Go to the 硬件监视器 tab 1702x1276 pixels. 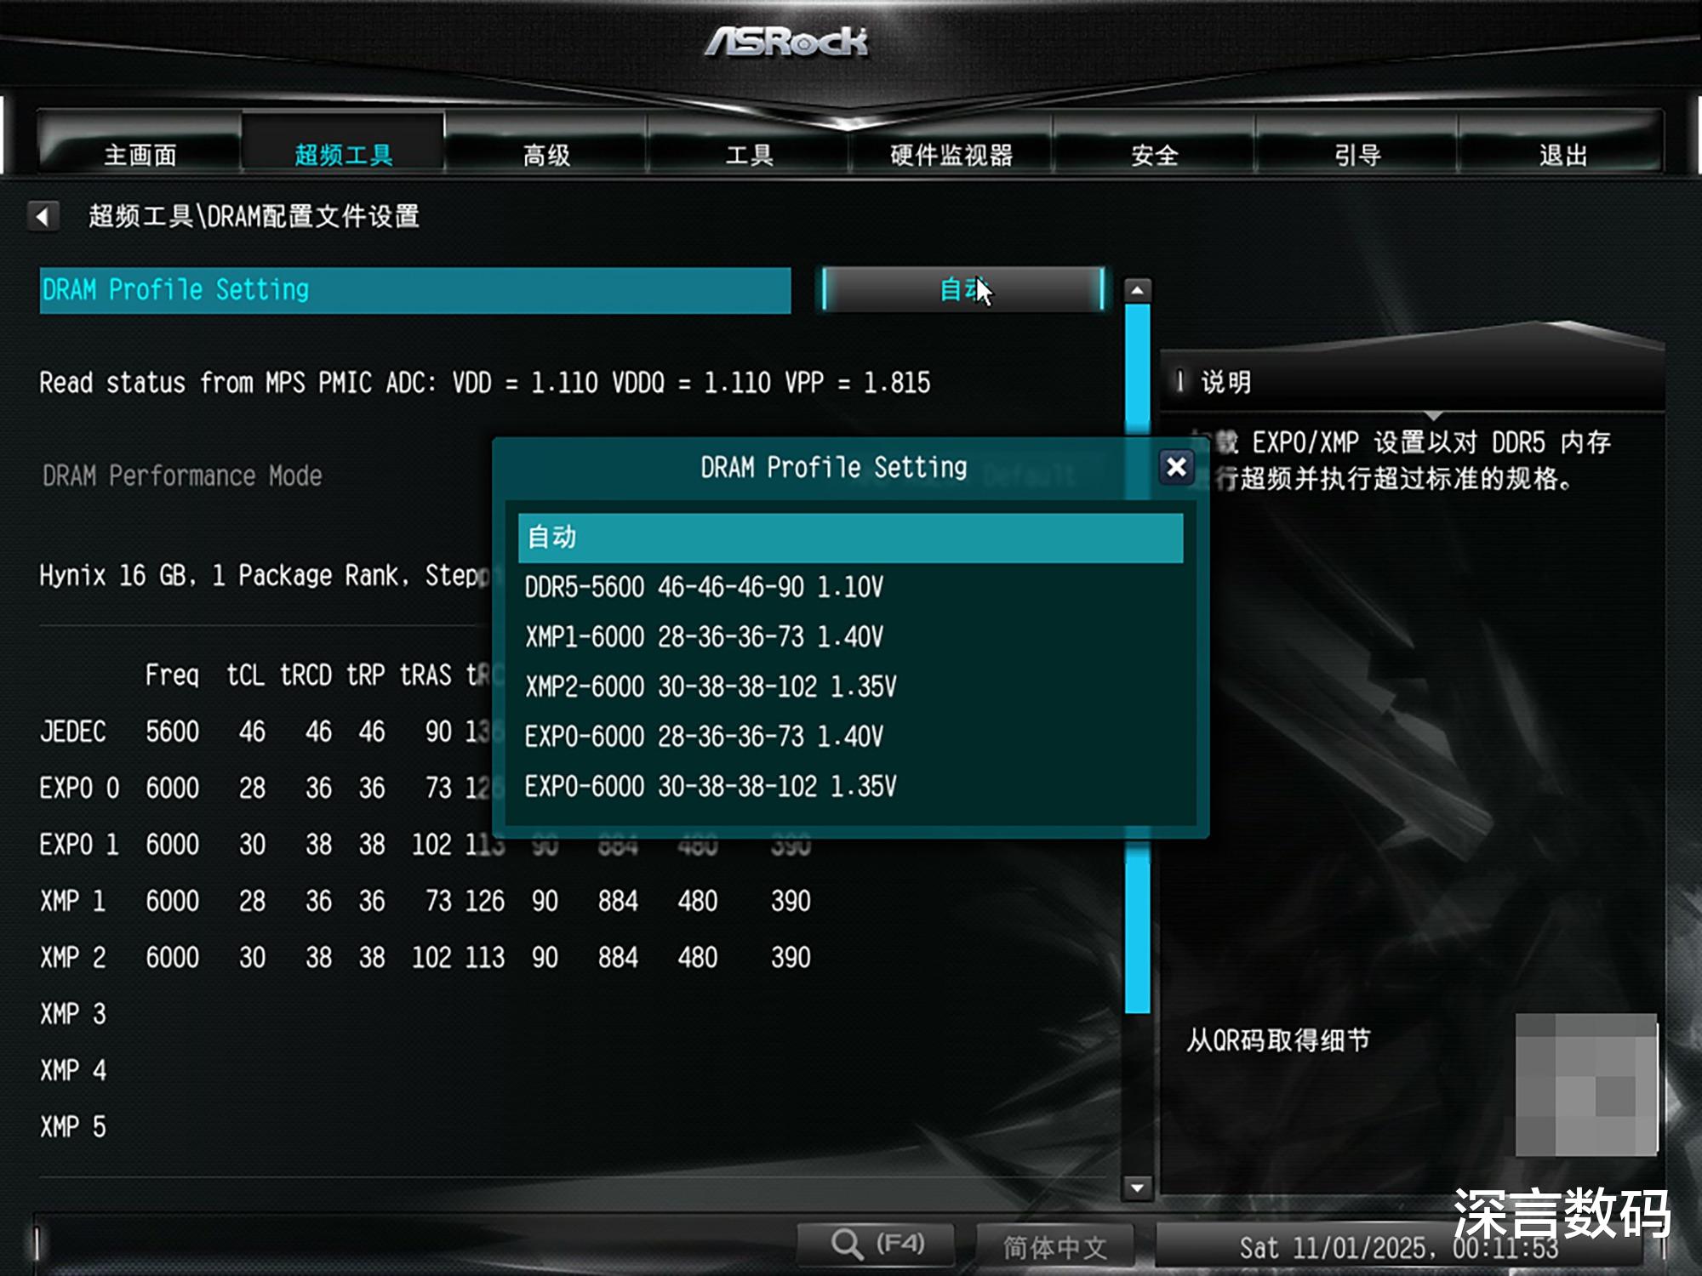(x=951, y=155)
